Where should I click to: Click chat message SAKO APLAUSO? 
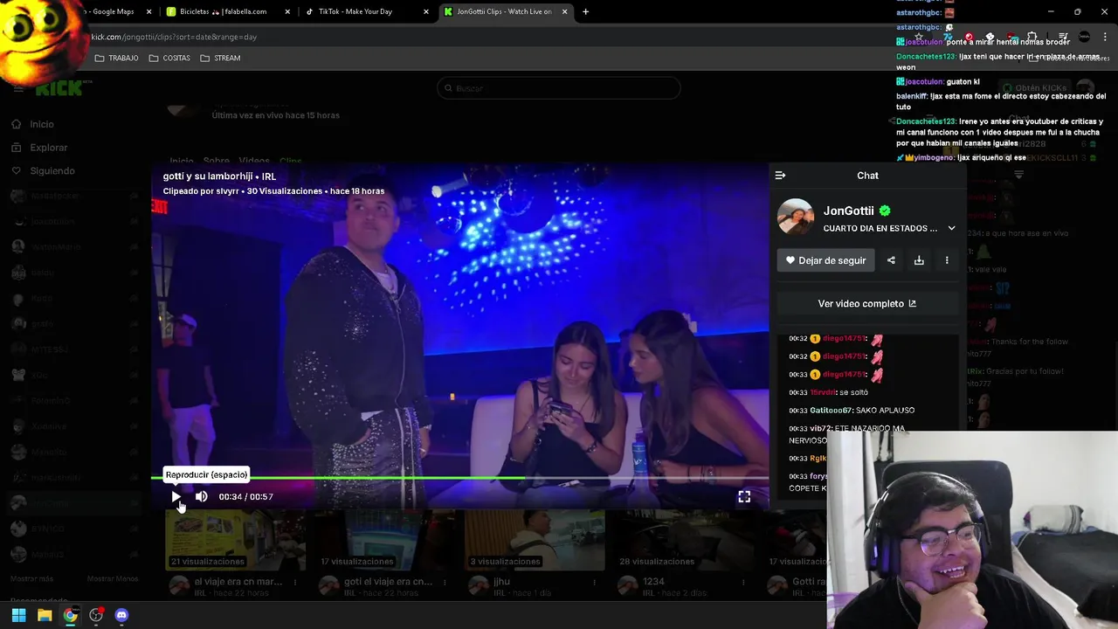coord(886,411)
